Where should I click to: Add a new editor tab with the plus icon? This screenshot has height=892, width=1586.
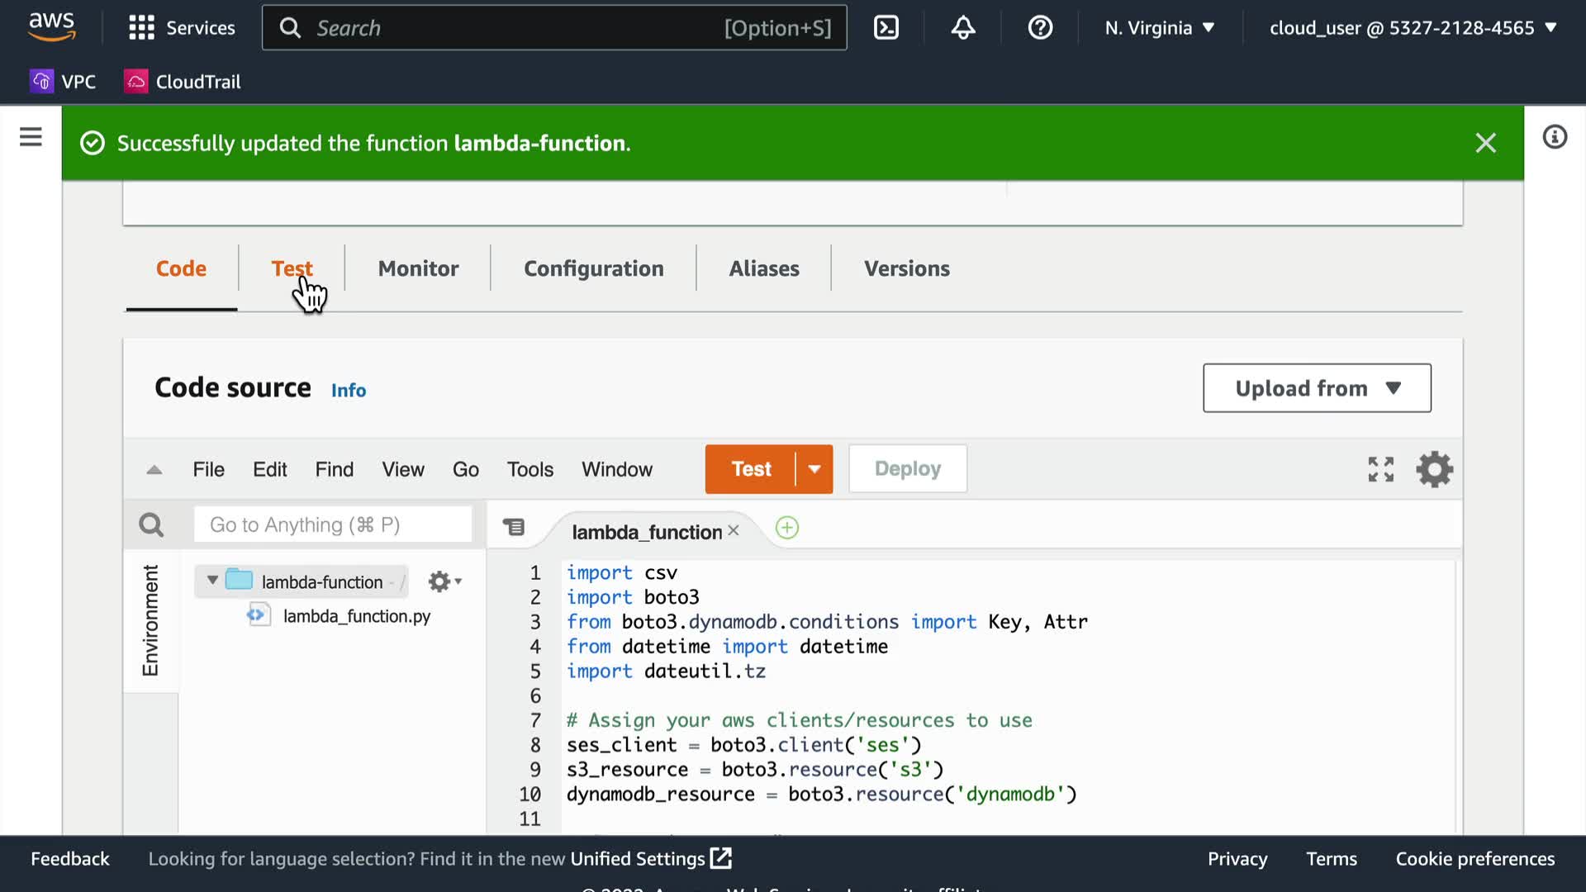coord(786,528)
